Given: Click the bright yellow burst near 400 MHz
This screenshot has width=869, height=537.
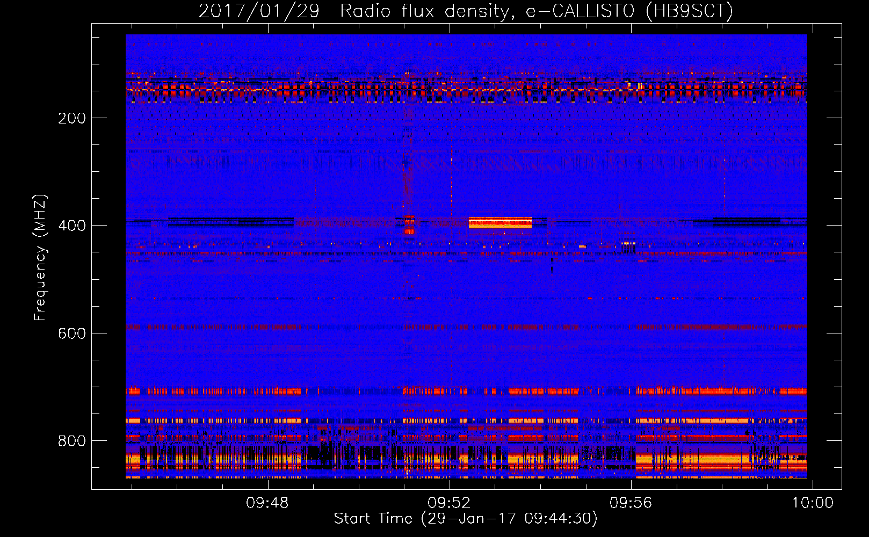Looking at the screenshot, I should coord(500,223).
